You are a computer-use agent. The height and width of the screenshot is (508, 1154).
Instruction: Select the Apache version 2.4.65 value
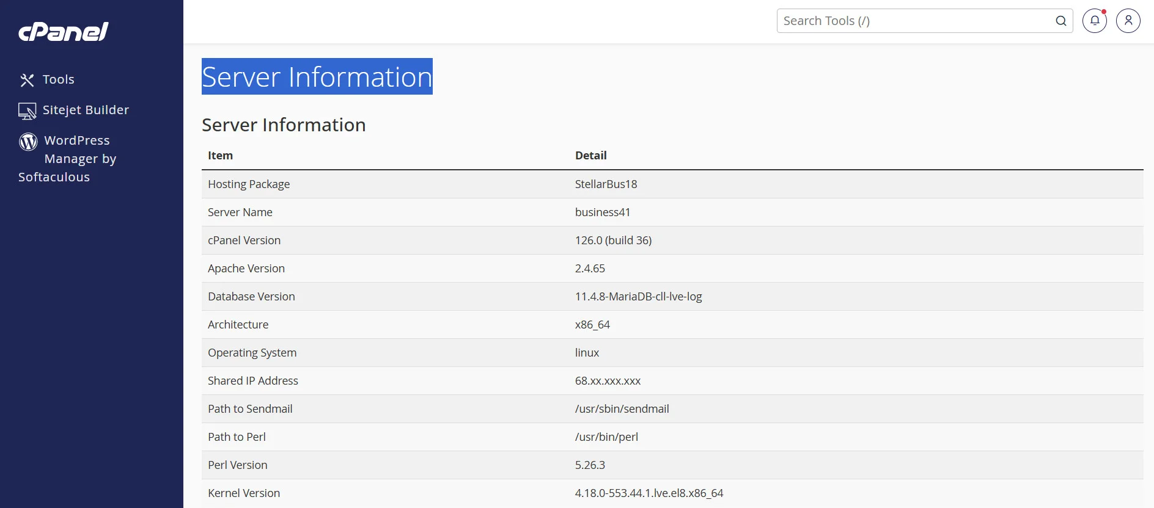pyautogui.click(x=590, y=269)
